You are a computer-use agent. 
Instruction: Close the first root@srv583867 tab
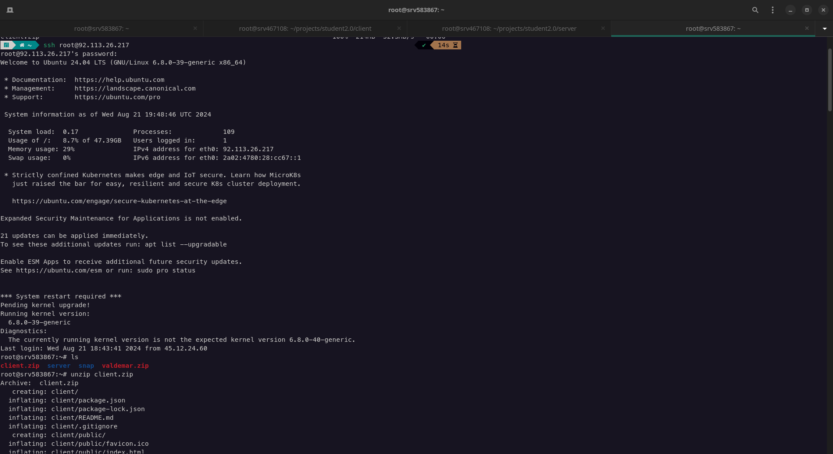pyautogui.click(x=195, y=28)
